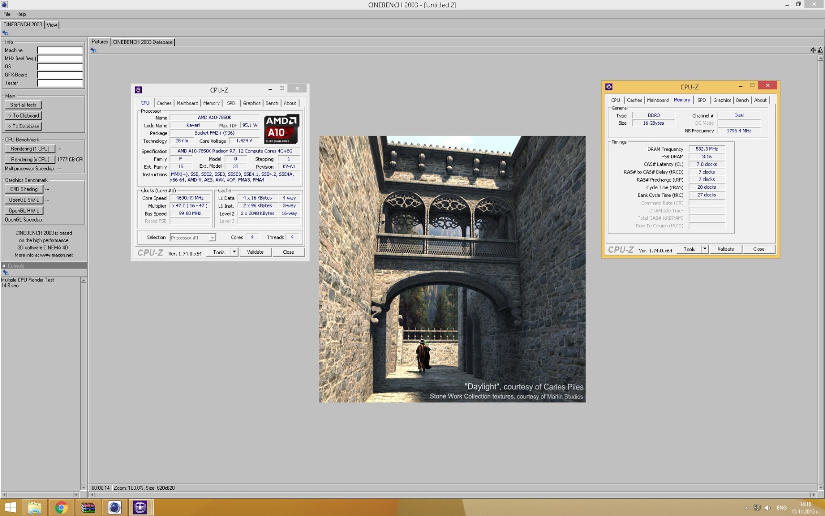Image resolution: width=825 pixels, height=516 pixels.
Task: Click the pin icon inside the Console panel
Action: tap(6, 272)
